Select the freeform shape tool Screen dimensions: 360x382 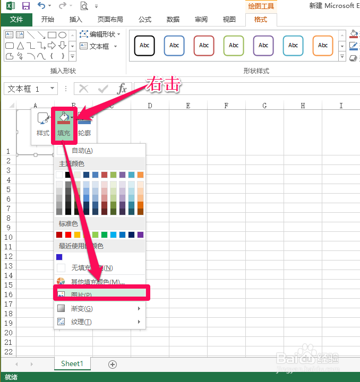point(9,56)
